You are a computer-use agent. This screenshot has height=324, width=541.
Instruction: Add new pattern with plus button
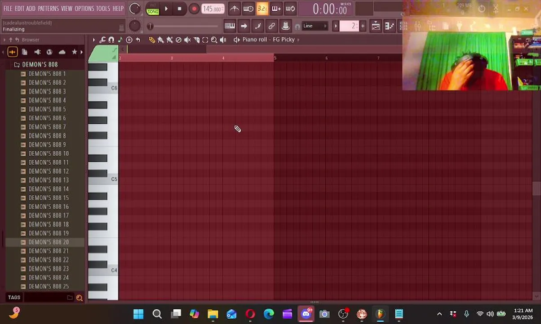coord(363,26)
